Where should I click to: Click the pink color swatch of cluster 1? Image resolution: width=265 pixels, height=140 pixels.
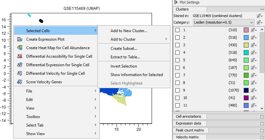click(x=246, y=30)
